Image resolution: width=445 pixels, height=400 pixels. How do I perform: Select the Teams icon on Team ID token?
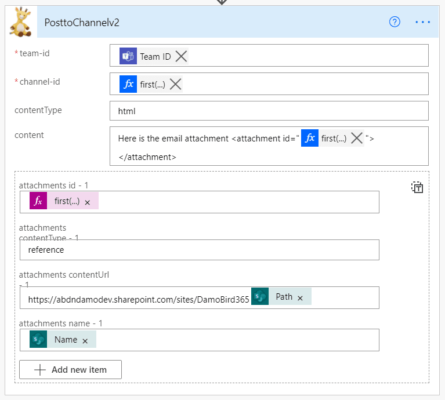(128, 56)
